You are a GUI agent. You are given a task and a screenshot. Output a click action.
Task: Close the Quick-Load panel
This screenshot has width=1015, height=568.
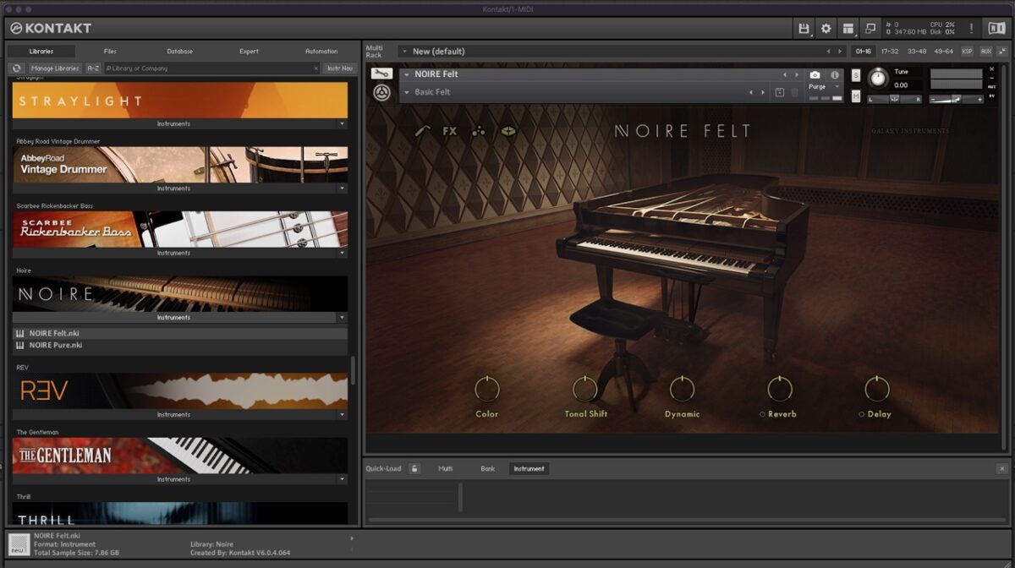point(1001,468)
